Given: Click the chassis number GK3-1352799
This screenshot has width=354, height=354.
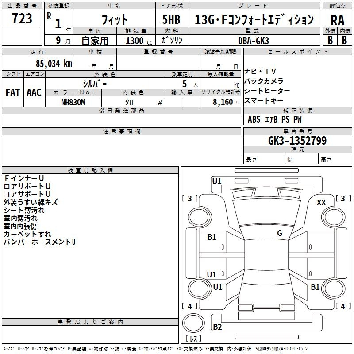Looking at the screenshot, I should point(297,141).
